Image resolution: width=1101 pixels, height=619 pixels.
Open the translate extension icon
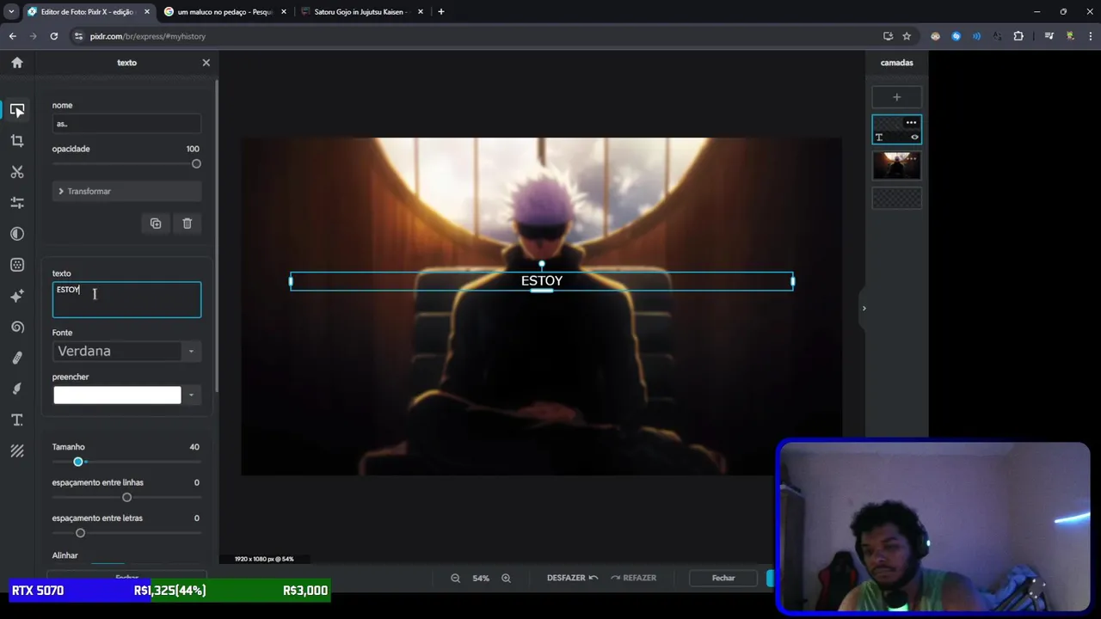tap(998, 36)
